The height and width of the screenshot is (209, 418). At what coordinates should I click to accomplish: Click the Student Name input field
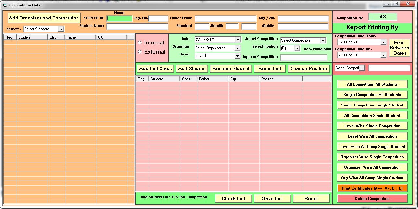(x=137, y=26)
